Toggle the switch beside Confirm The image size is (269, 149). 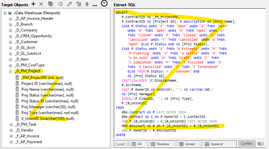261,143
